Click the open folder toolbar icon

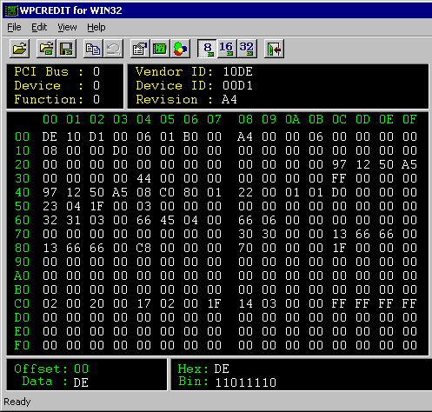[x=20, y=49]
